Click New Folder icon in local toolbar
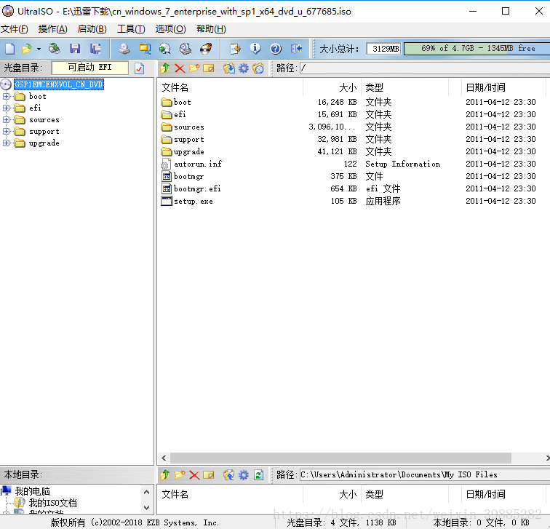This screenshot has width=550, height=529. point(180,474)
